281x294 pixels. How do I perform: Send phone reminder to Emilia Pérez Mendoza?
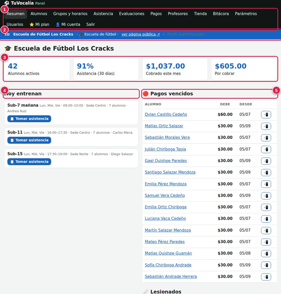(266, 184)
